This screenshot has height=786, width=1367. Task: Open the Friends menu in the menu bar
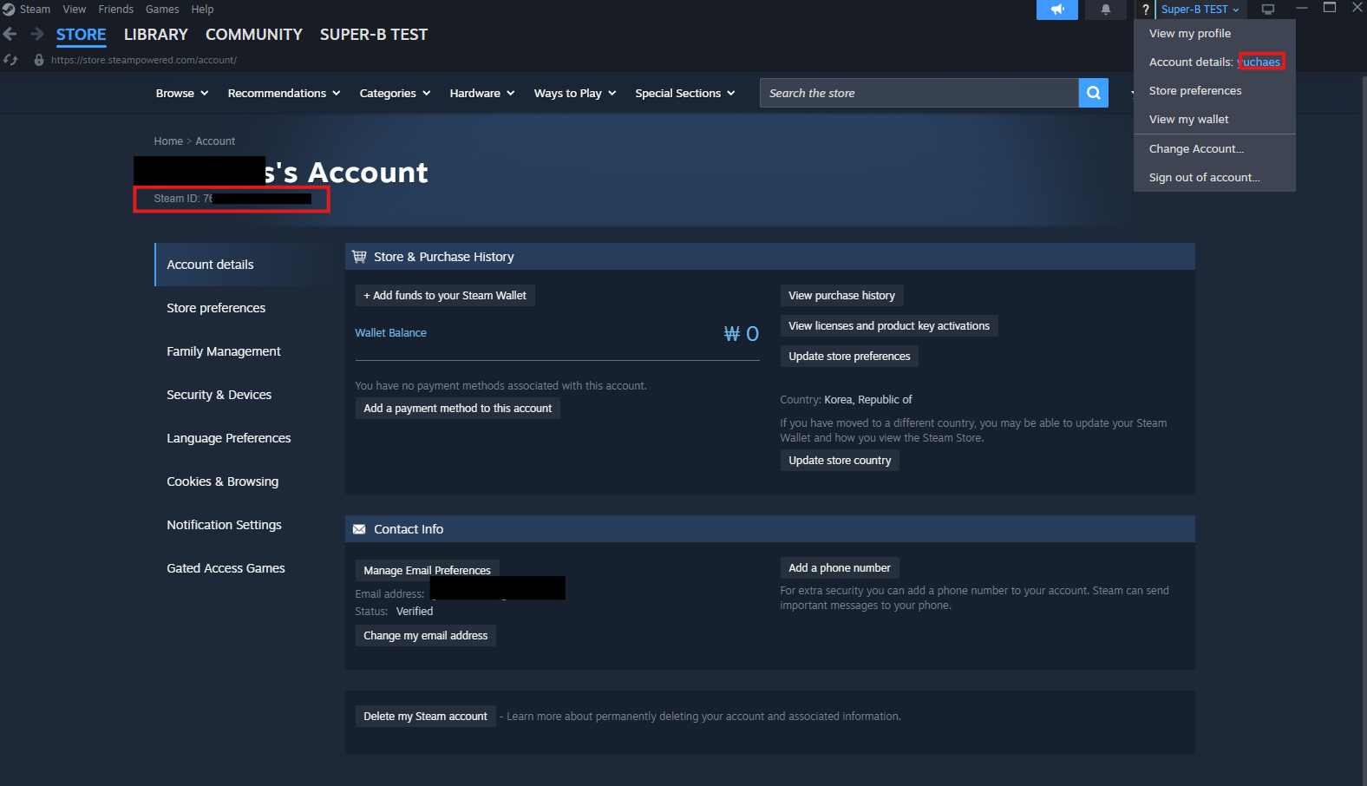coord(115,10)
